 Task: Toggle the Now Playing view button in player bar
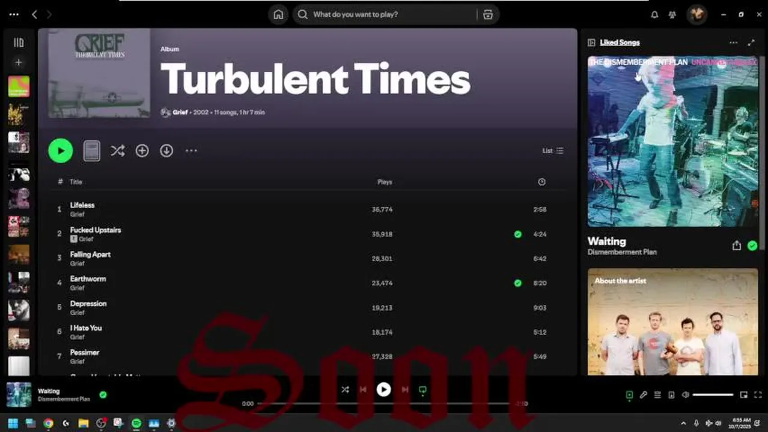(x=629, y=395)
